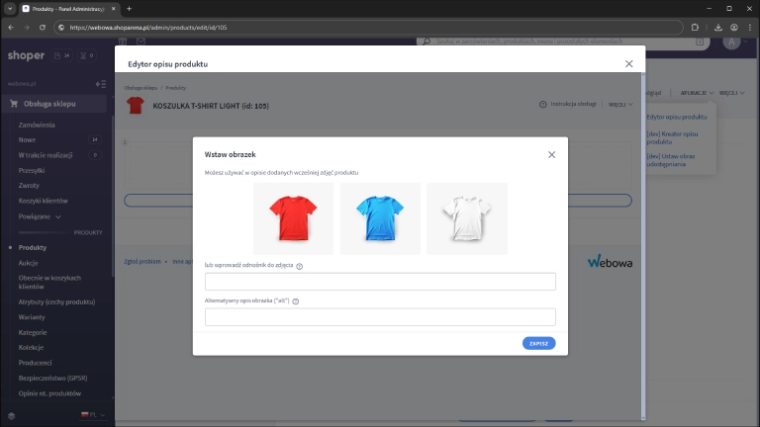Select the red t-shirt image
Screen dimensions: 760x427
click(293, 218)
